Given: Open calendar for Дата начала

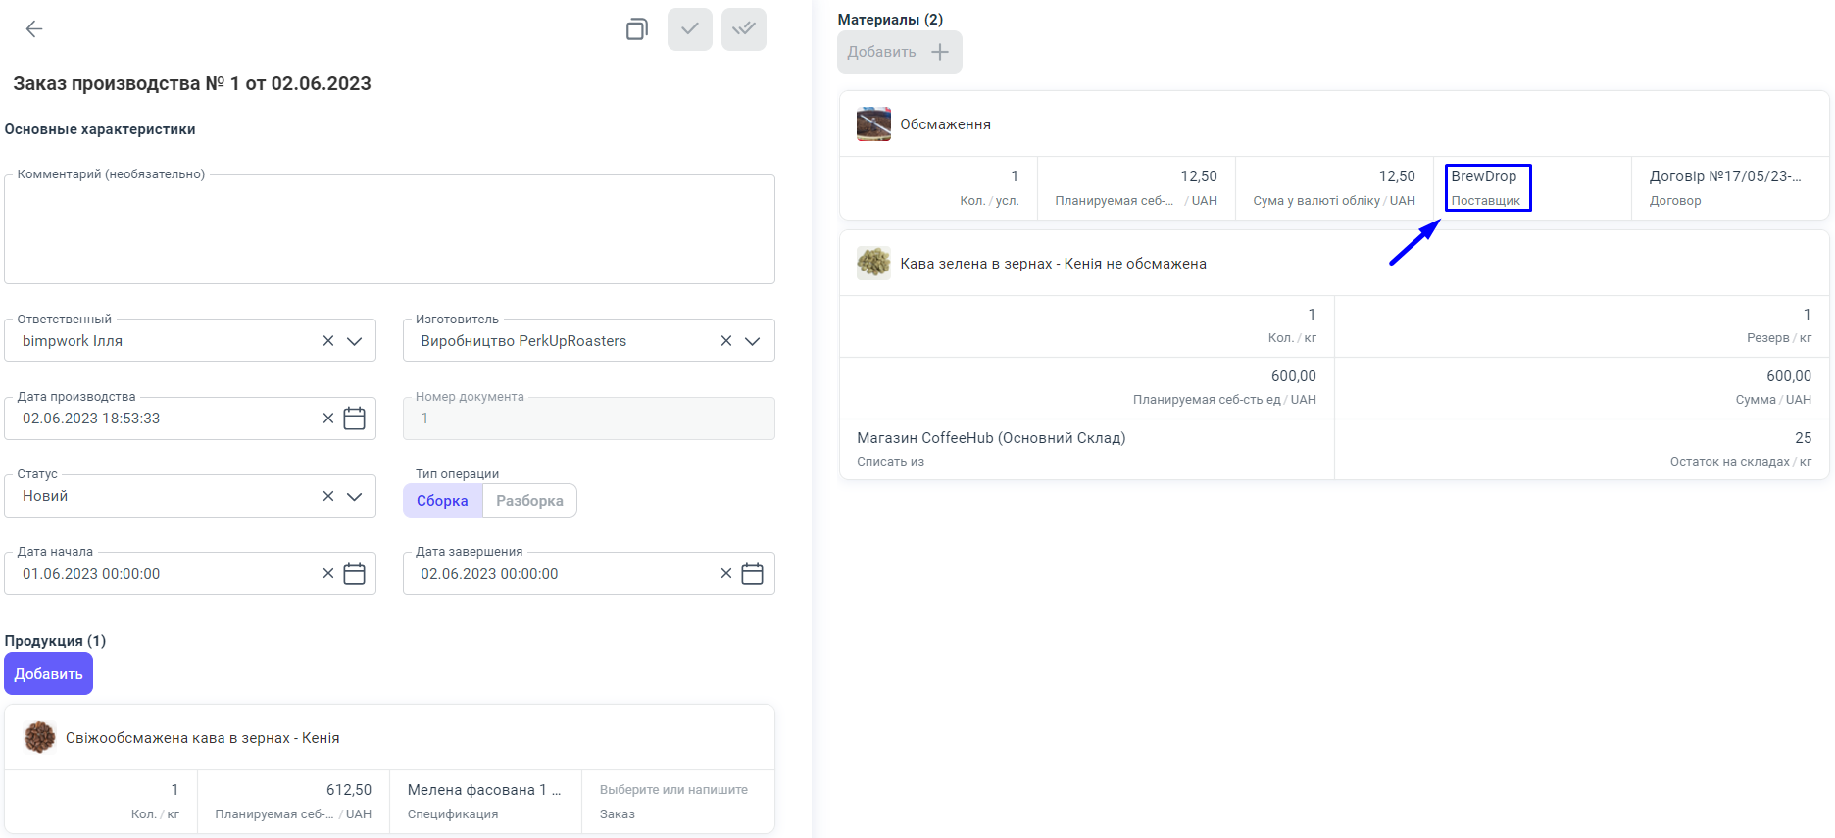Looking at the screenshot, I should [355, 574].
